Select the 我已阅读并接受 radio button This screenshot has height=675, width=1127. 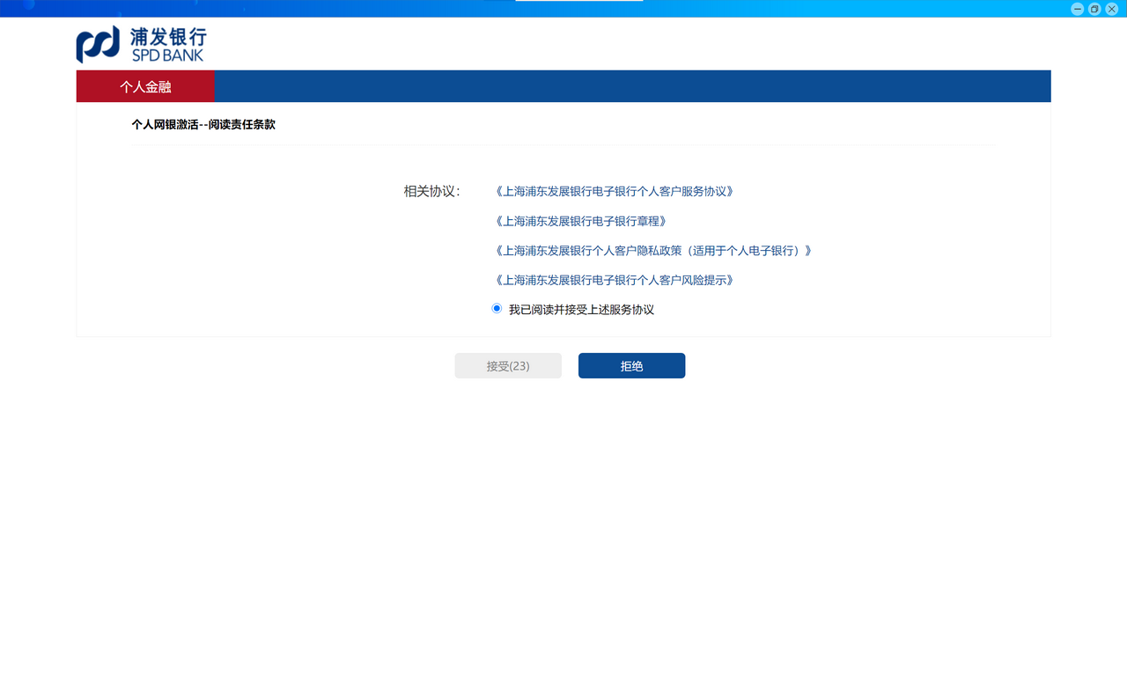[x=497, y=309]
